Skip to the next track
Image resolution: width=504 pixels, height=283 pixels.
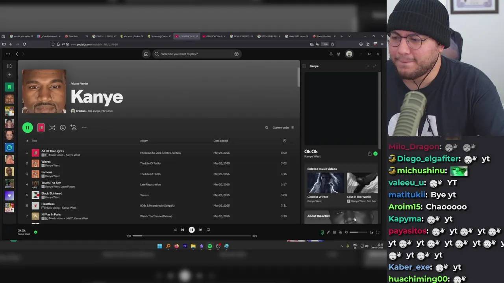pos(200,230)
